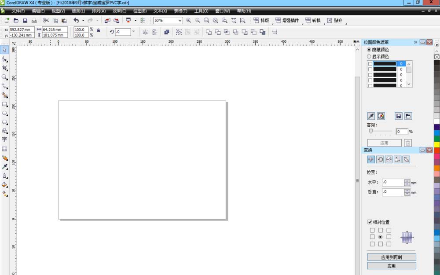Click the open mask folder icon
This screenshot has width=440, height=275.
pos(408,116)
